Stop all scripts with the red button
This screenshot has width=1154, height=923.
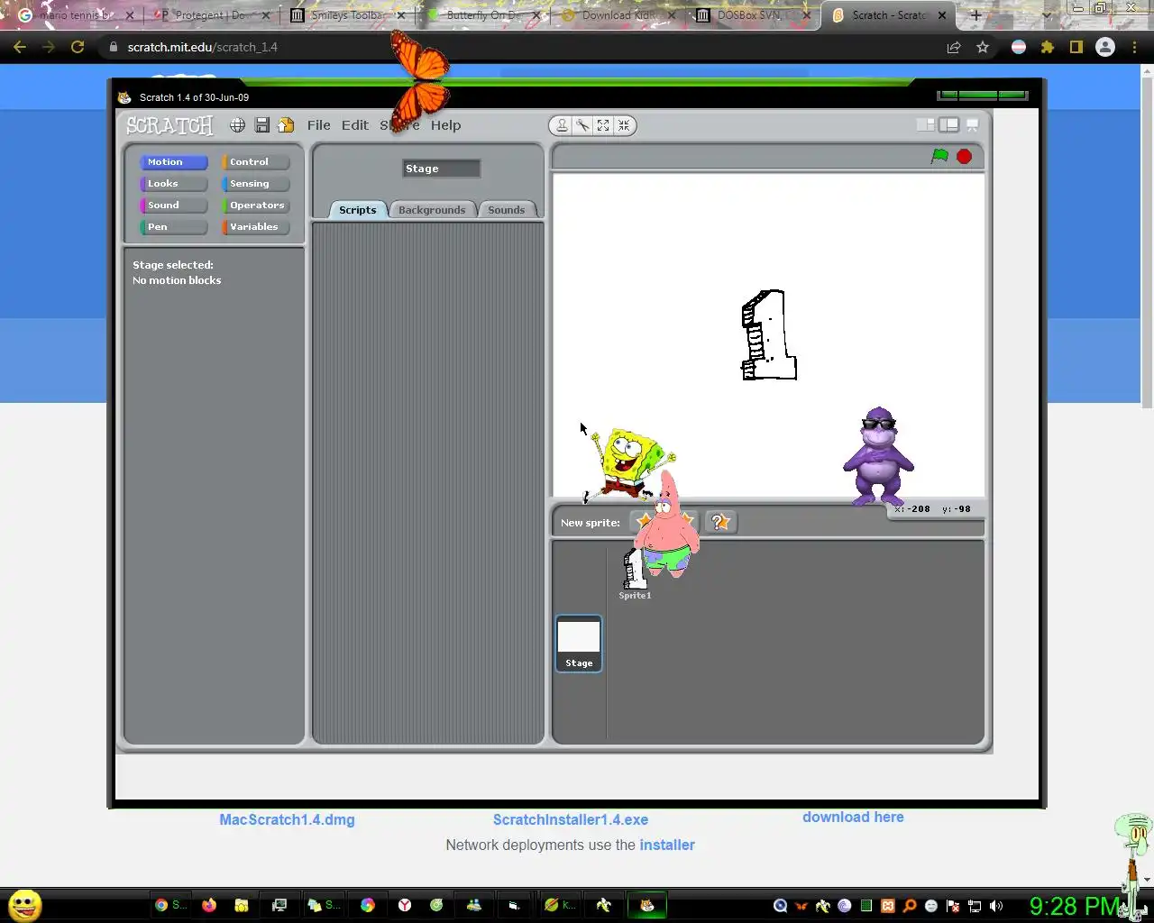pos(964,157)
